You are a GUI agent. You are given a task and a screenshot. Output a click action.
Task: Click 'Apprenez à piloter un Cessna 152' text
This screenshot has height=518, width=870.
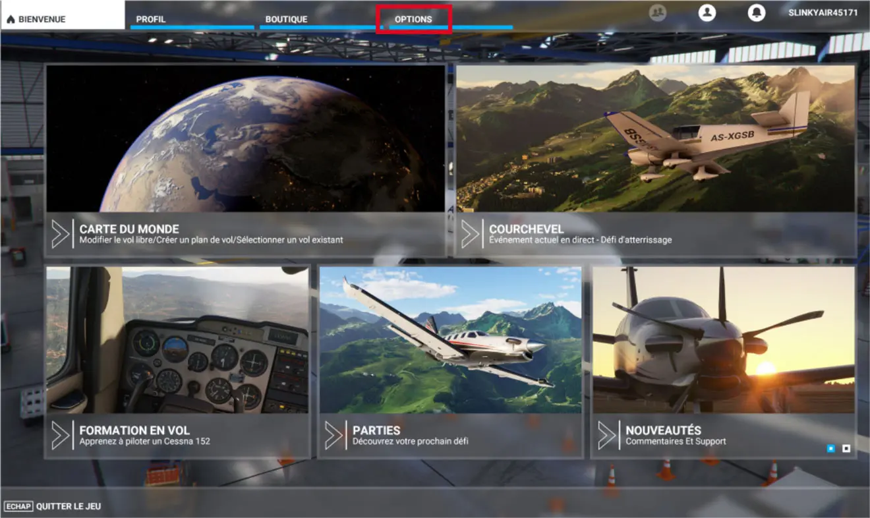(145, 441)
